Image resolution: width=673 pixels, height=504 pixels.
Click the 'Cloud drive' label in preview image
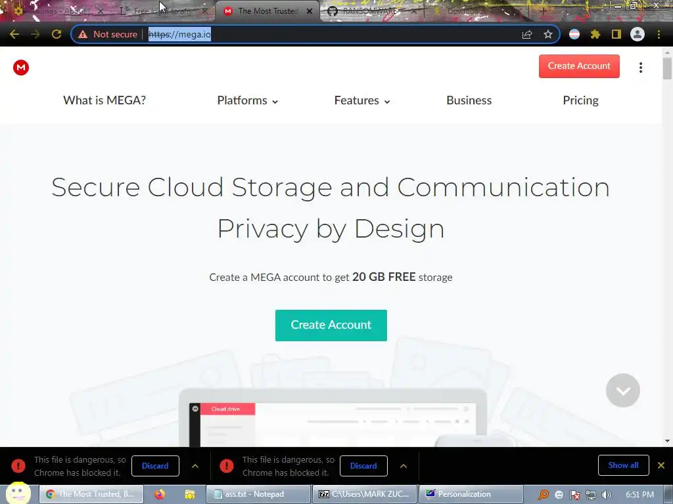tap(226, 409)
